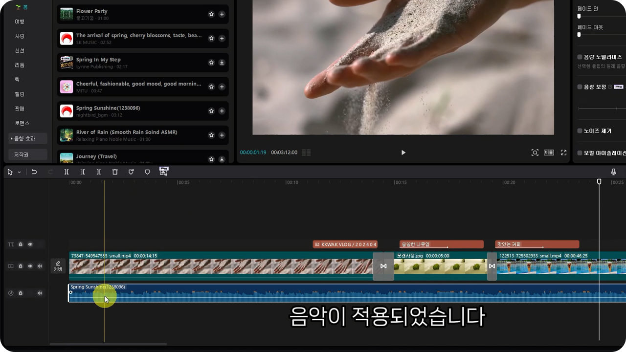This screenshot has height=352, width=626.
Task: Click the 커버 cover button
Action: 58,266
